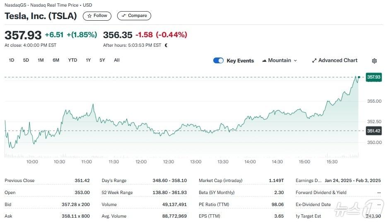
Task: Show the 1Y chart range
Action: click(88, 60)
